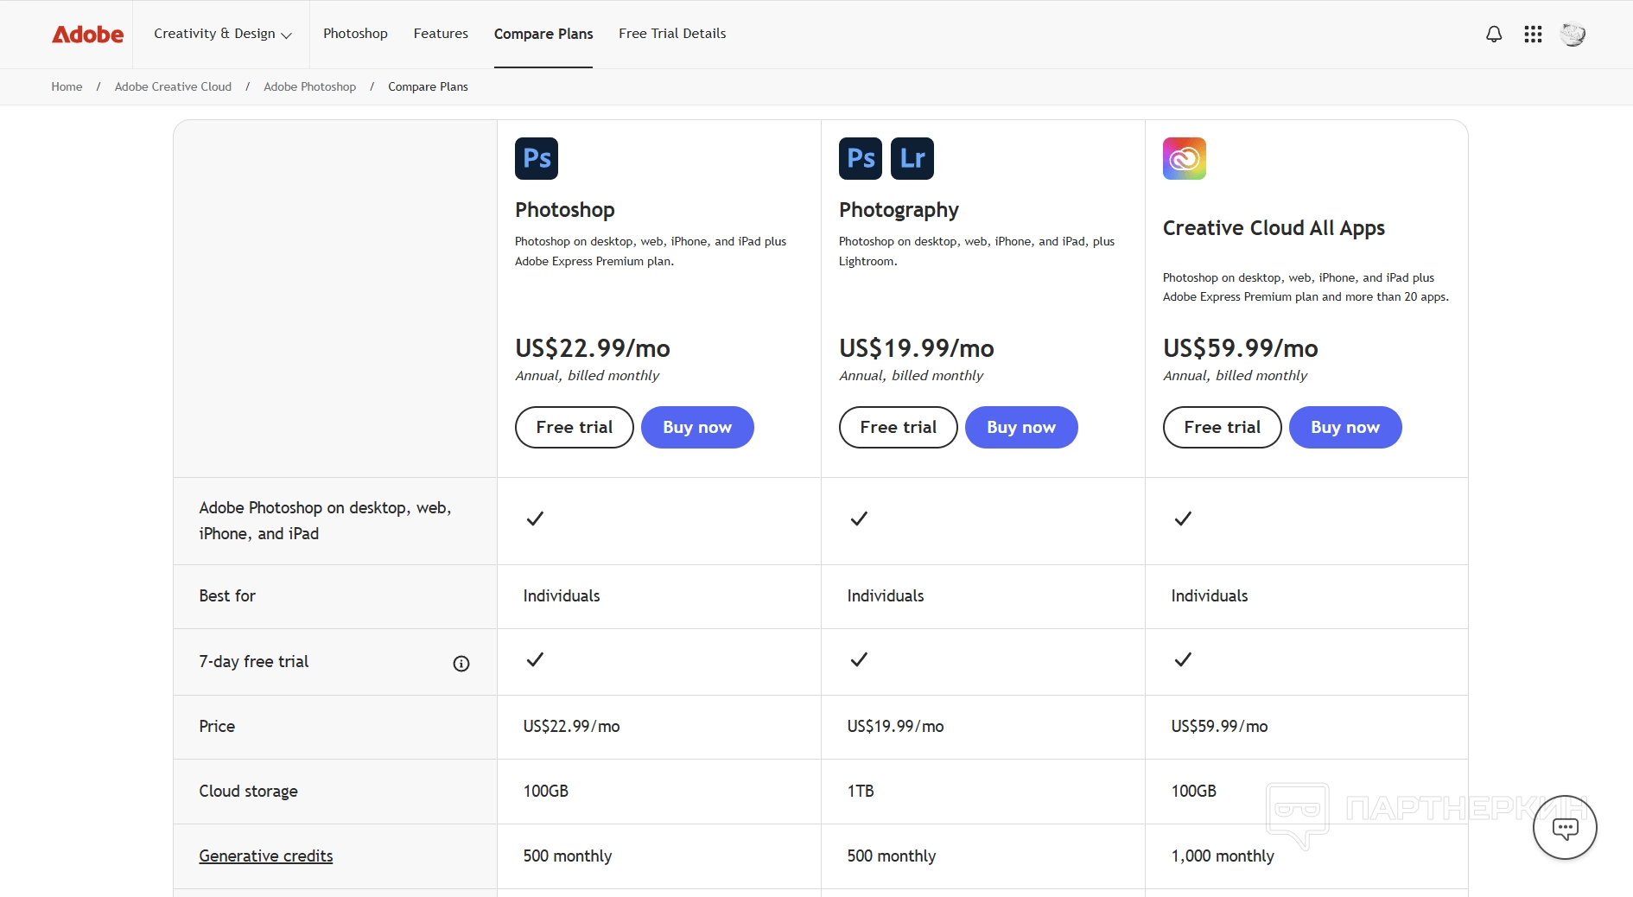Navigate to Home breadcrumb

[x=67, y=87]
